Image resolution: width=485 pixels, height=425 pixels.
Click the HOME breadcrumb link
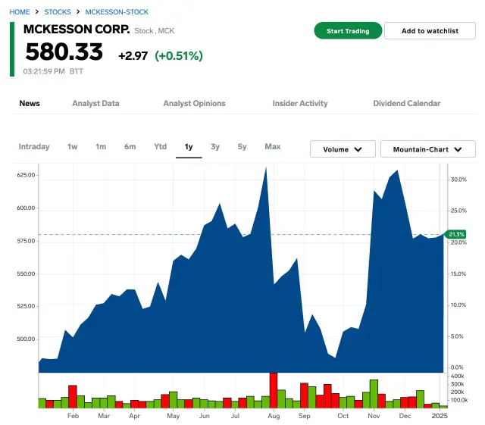pyautogui.click(x=20, y=12)
